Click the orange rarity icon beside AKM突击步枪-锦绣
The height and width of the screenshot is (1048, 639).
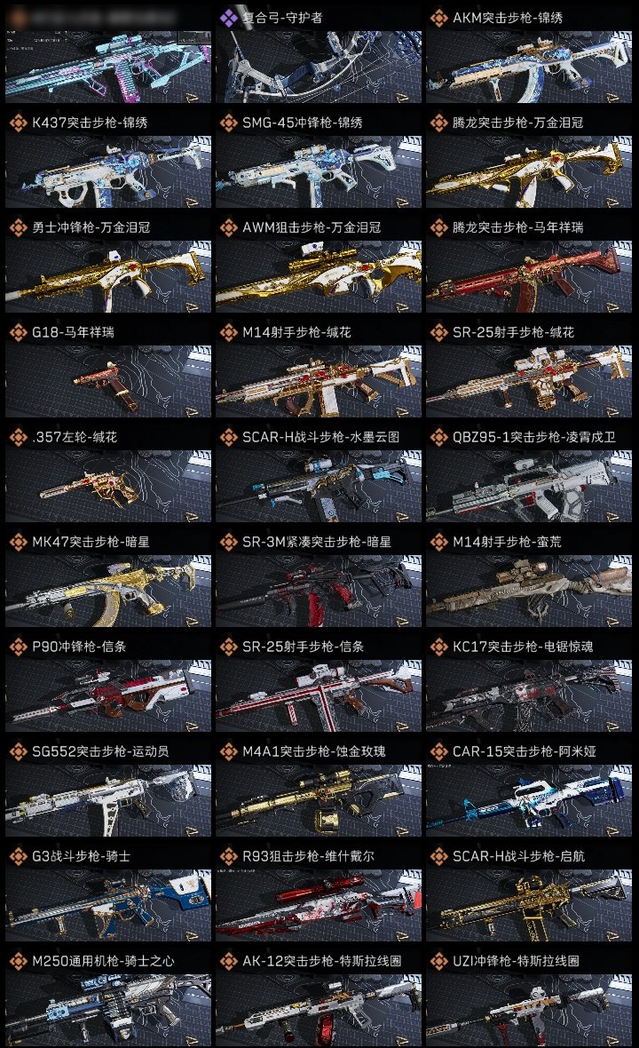438,18
